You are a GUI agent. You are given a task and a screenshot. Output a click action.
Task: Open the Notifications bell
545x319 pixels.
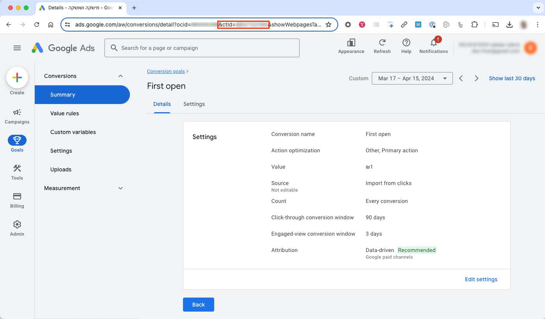point(433,46)
